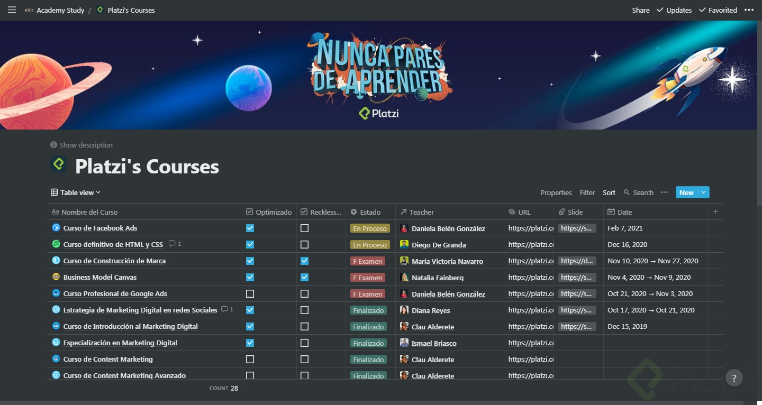Click Show description above the title
762x405 pixels.
tap(85, 145)
